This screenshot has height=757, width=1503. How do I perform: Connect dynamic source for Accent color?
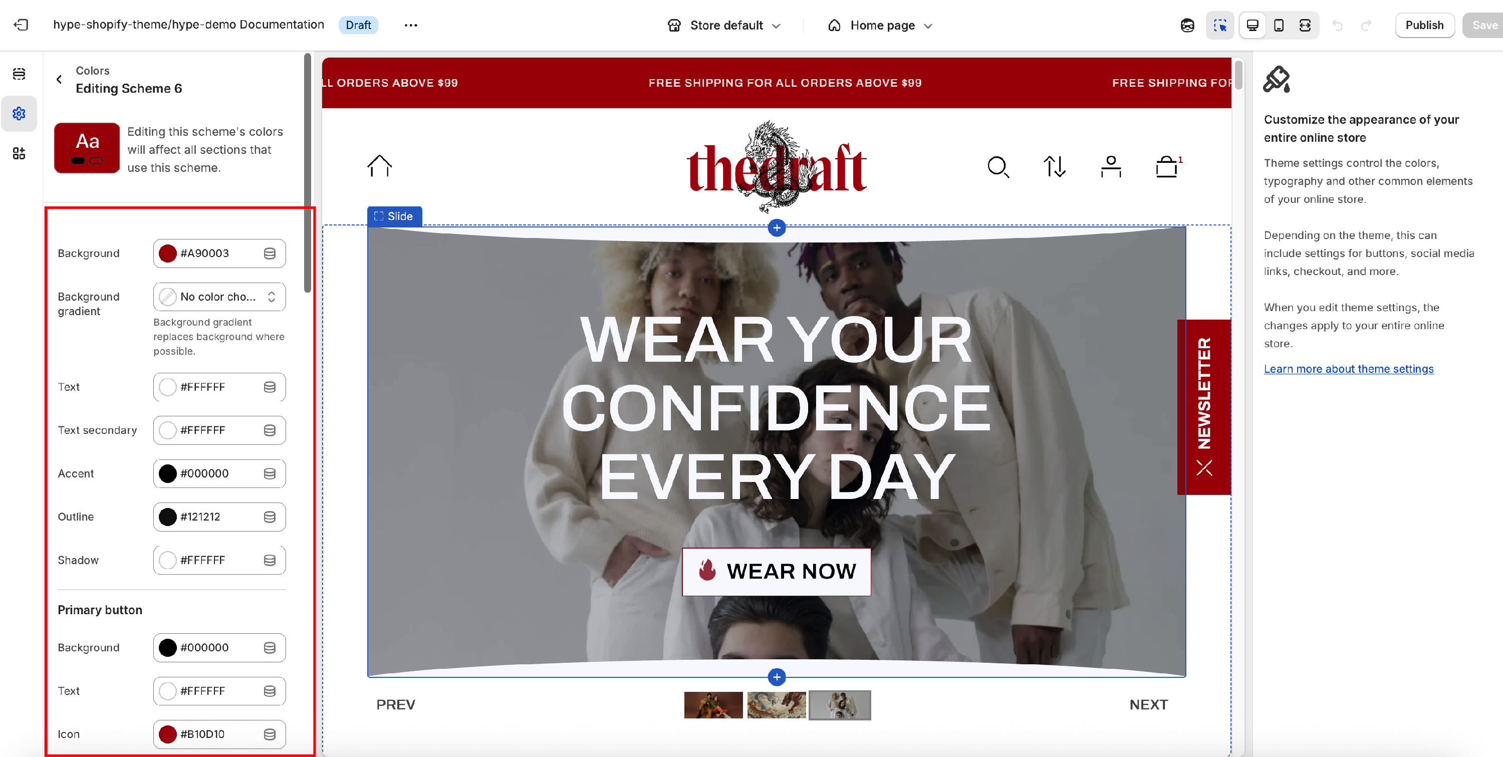[269, 474]
